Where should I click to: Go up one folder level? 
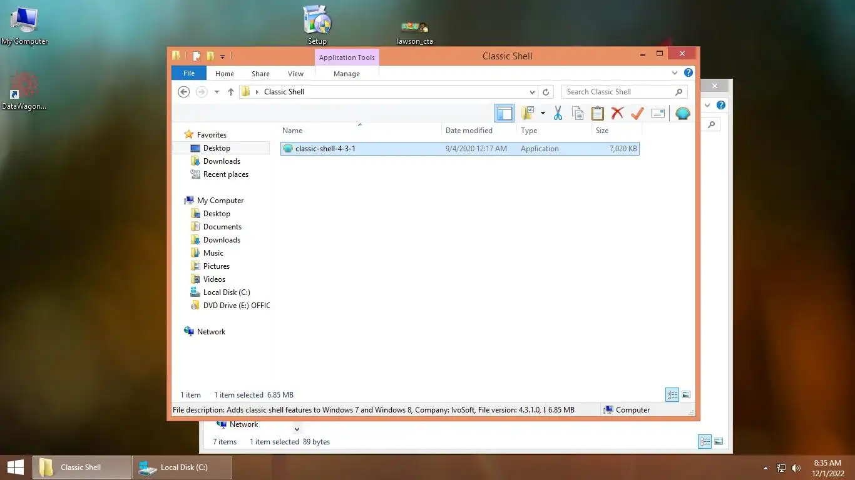click(x=230, y=92)
